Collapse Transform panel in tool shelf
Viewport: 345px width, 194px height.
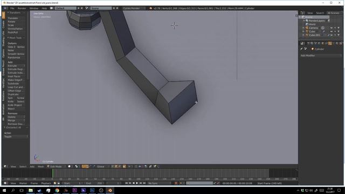click(15, 13)
